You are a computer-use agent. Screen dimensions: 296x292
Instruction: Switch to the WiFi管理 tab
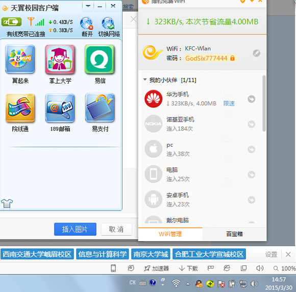pyautogui.click(x=170, y=234)
